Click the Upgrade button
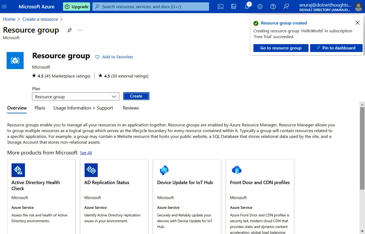Screen dimensions: 365x234 click(76, 7)
